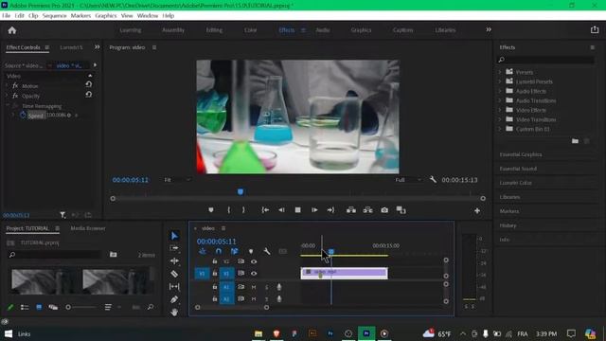Expand Audio Effects folder
The width and height of the screenshot is (606, 341).
point(499,91)
